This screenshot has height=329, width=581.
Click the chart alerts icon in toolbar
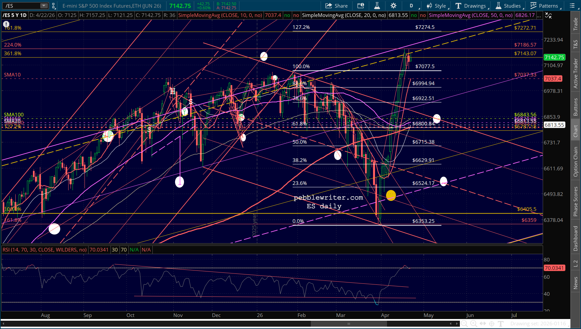(x=361, y=6)
